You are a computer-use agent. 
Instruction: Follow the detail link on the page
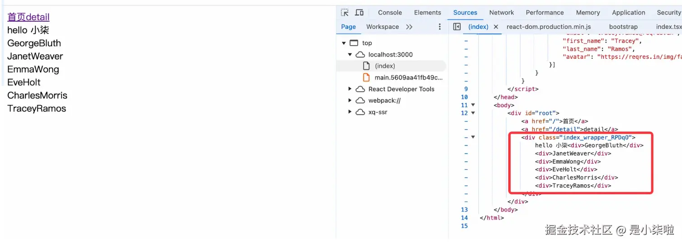(x=38, y=17)
